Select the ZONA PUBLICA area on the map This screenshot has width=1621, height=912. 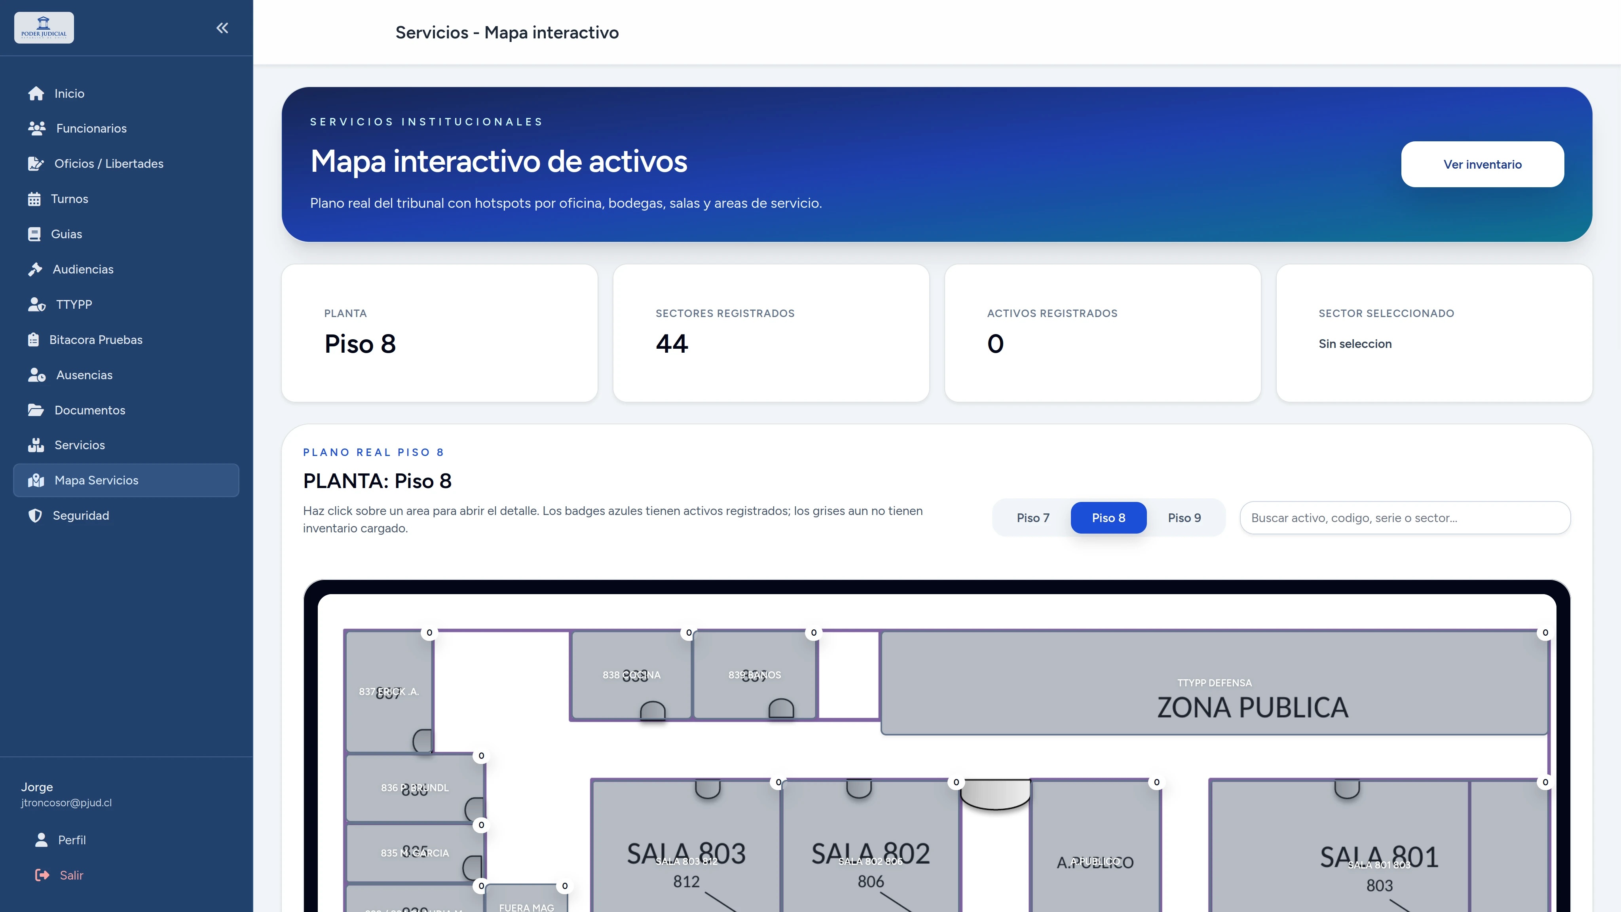tap(1215, 683)
